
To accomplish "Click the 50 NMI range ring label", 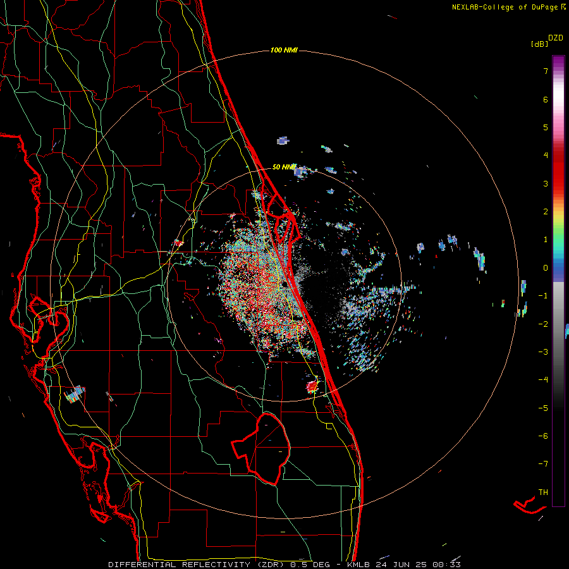I will [284, 167].
